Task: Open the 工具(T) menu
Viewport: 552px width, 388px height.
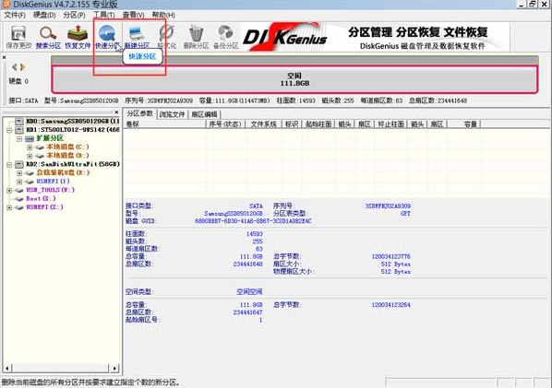Action: click(104, 15)
